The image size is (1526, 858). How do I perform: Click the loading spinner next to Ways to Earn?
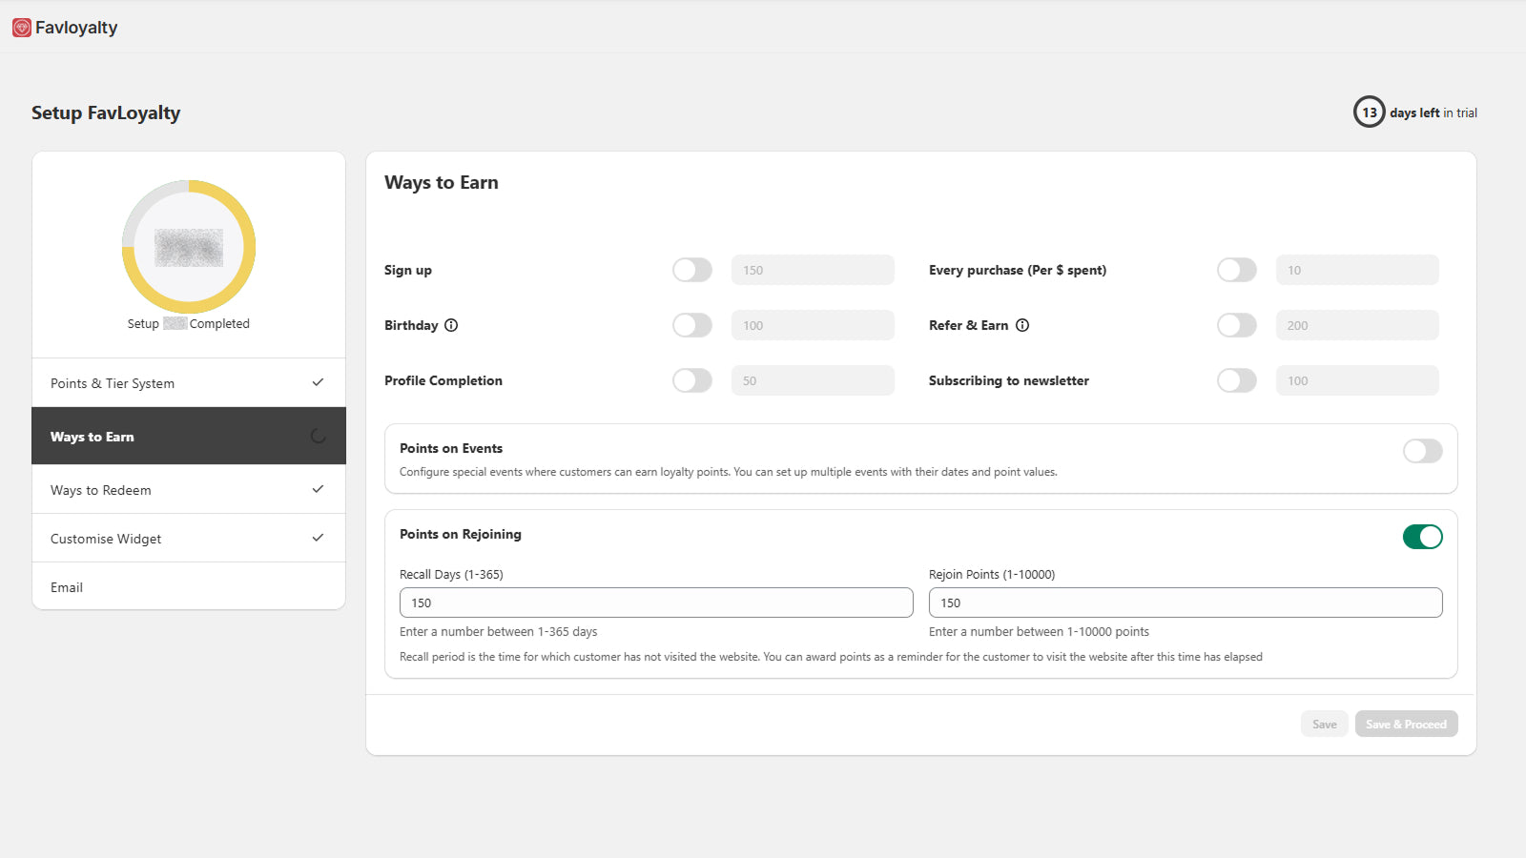pyautogui.click(x=318, y=436)
